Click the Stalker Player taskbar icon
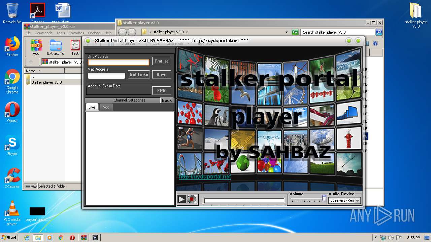Screen dimensions: 431x242 pos(95,238)
